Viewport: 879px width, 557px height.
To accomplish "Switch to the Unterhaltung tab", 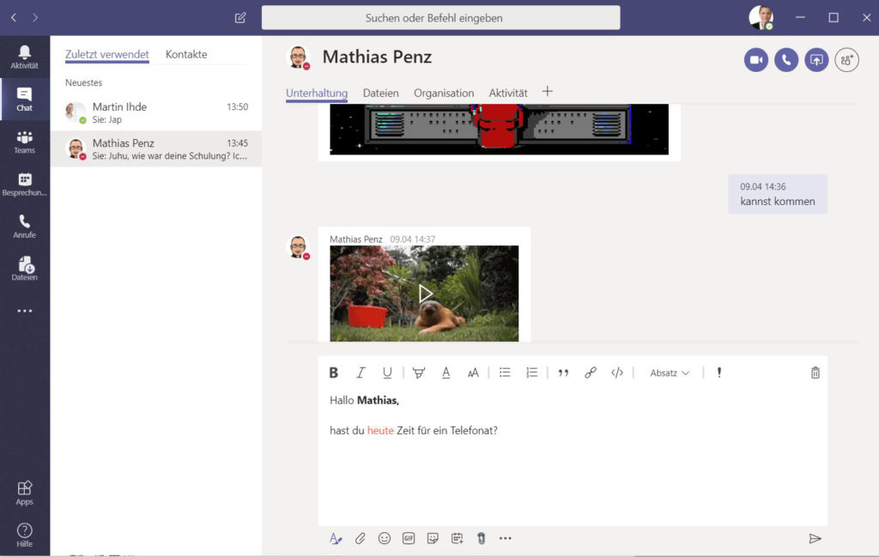I will [317, 93].
